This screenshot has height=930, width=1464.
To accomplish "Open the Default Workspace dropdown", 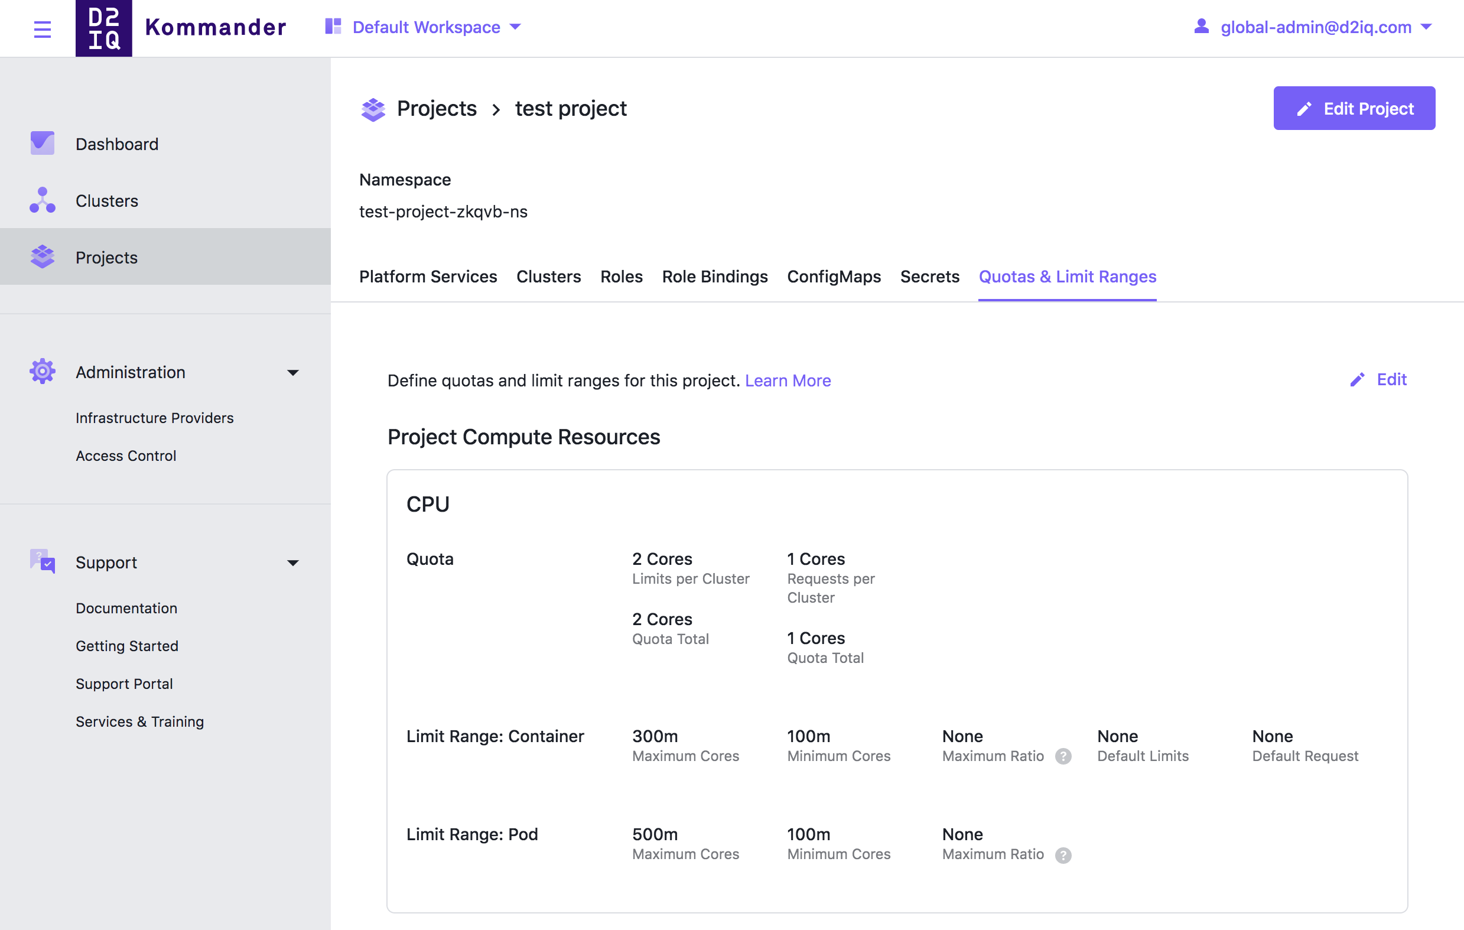I will coord(424,27).
